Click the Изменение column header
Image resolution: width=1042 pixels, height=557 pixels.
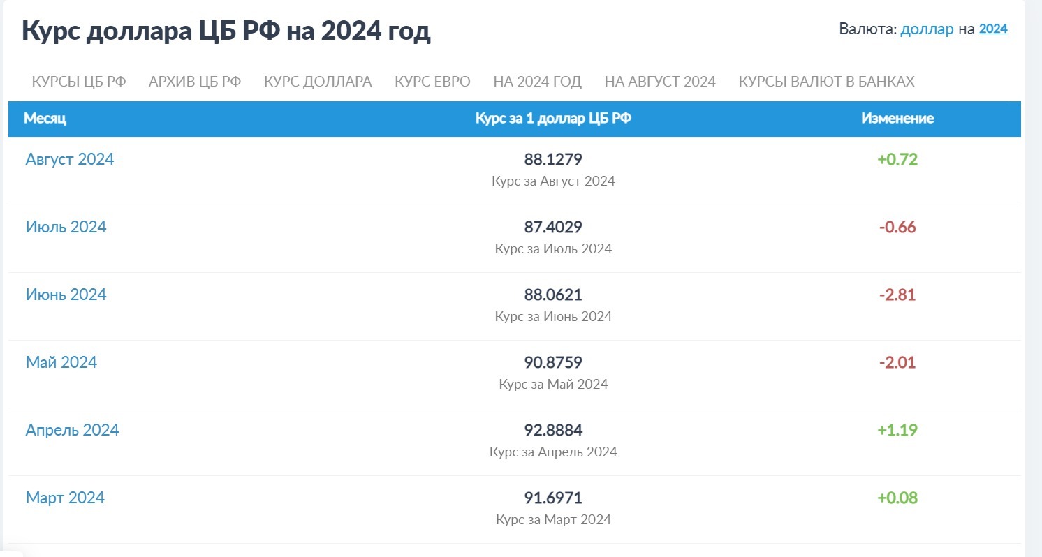tap(897, 119)
